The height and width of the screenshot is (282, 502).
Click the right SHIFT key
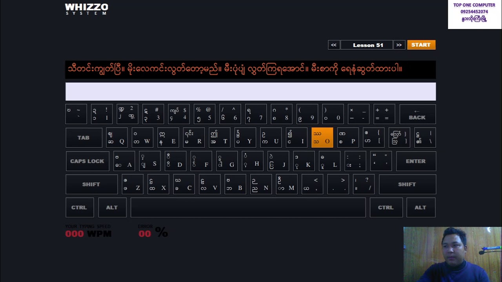407,184
